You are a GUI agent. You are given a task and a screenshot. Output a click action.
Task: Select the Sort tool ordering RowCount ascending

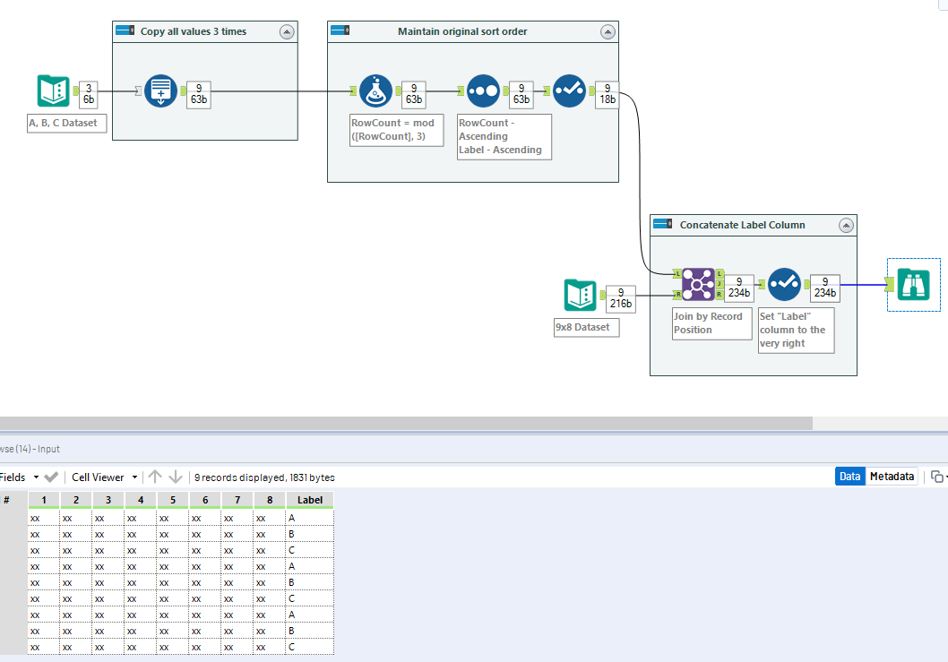click(x=482, y=90)
